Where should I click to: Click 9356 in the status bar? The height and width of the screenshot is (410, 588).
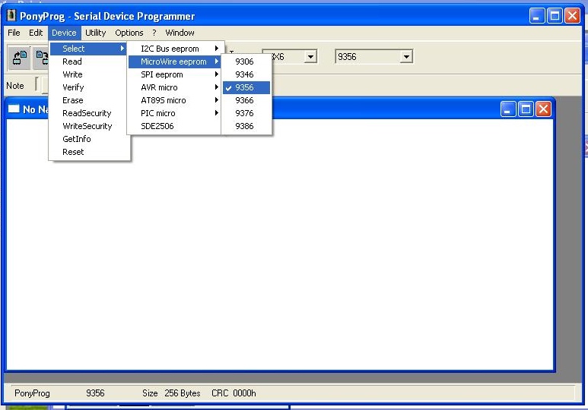tap(95, 393)
